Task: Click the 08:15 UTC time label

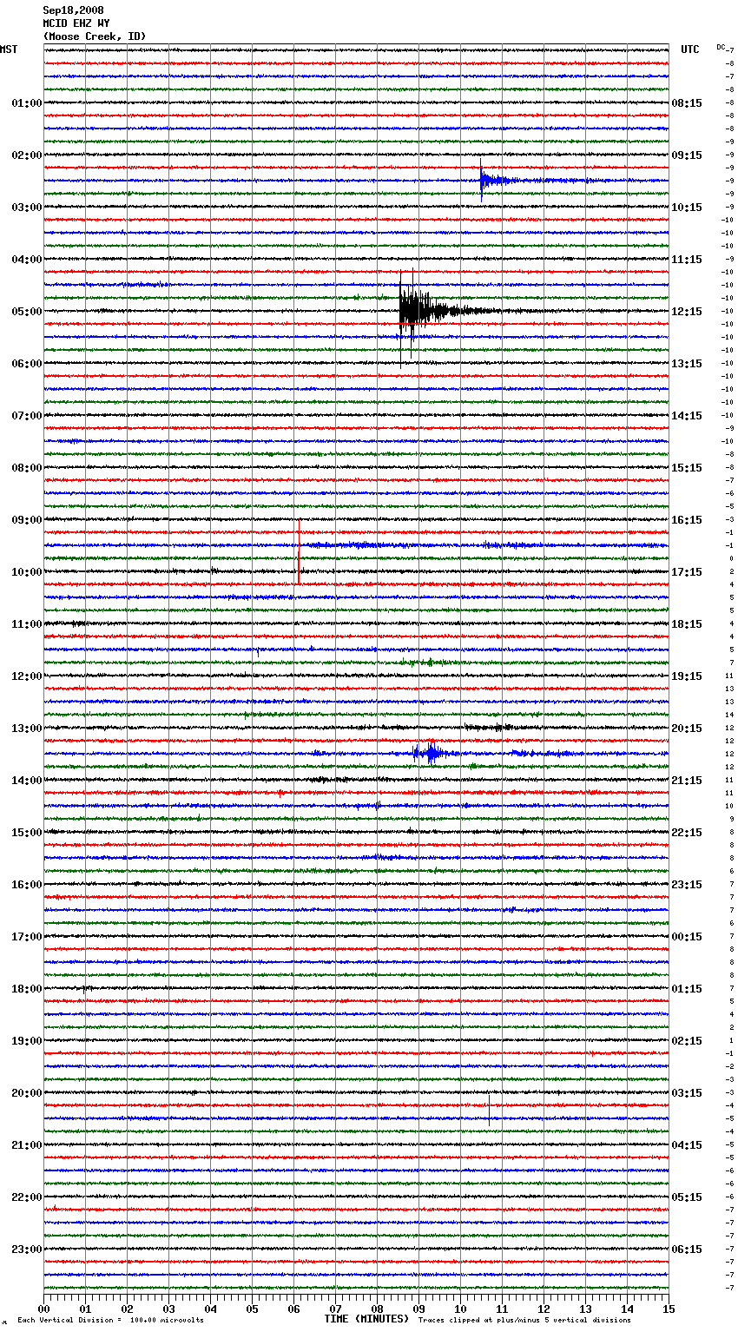Action: 687,103
